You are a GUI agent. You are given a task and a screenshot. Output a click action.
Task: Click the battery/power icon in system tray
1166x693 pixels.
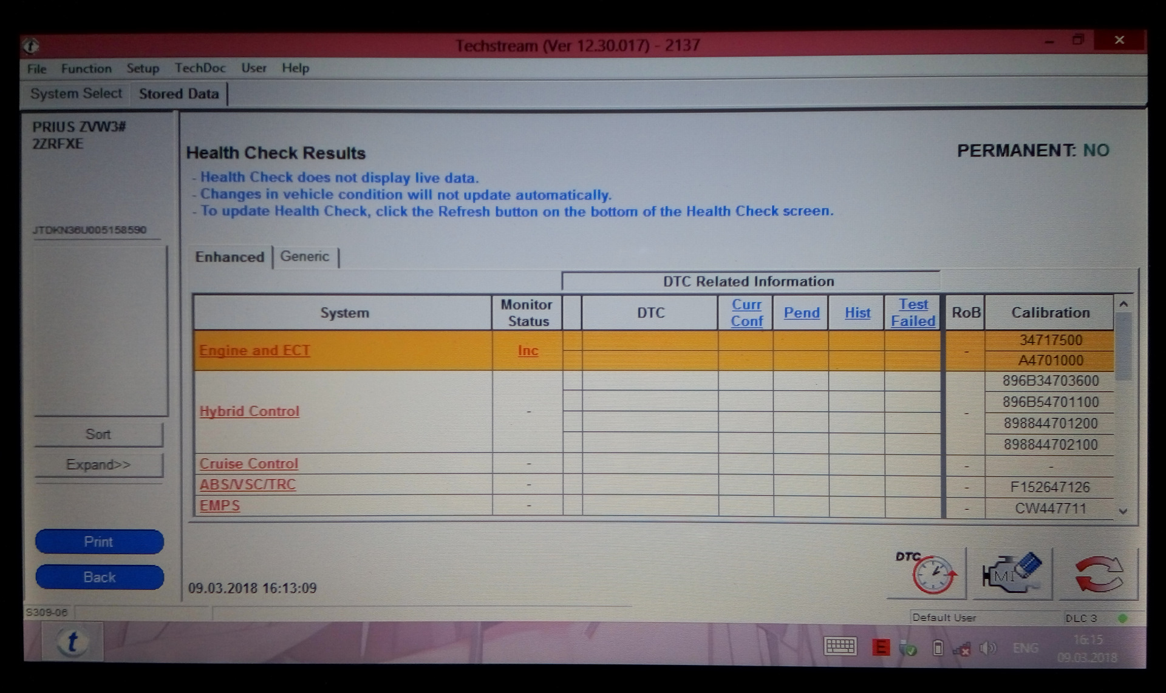click(936, 647)
